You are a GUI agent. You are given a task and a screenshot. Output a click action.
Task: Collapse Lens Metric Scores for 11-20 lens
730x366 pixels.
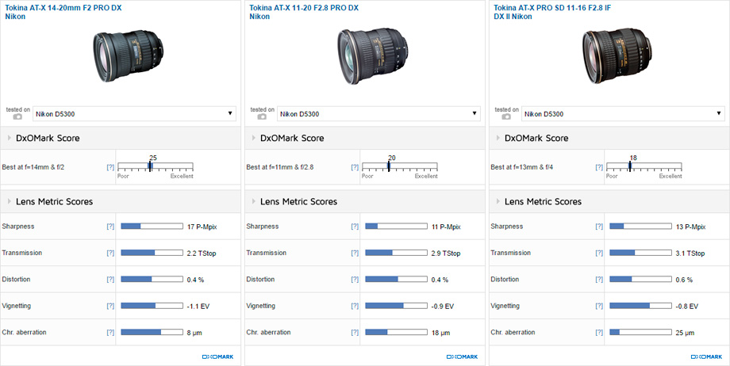[x=254, y=201]
